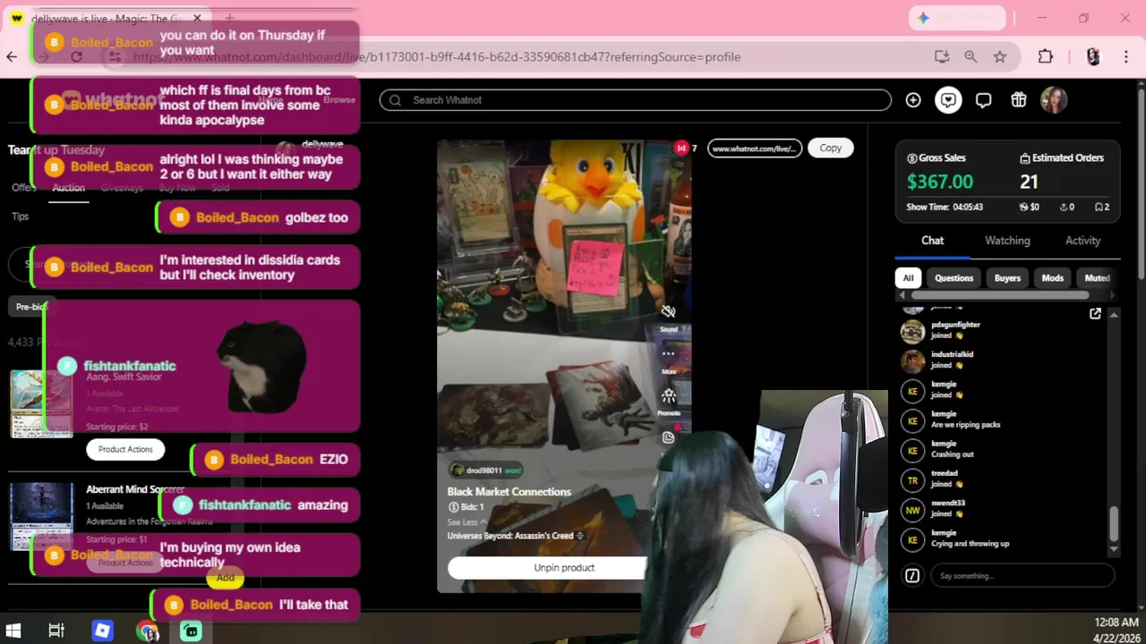This screenshot has width=1146, height=644.
Task: Click the create plus icon near search
Action: [913, 100]
